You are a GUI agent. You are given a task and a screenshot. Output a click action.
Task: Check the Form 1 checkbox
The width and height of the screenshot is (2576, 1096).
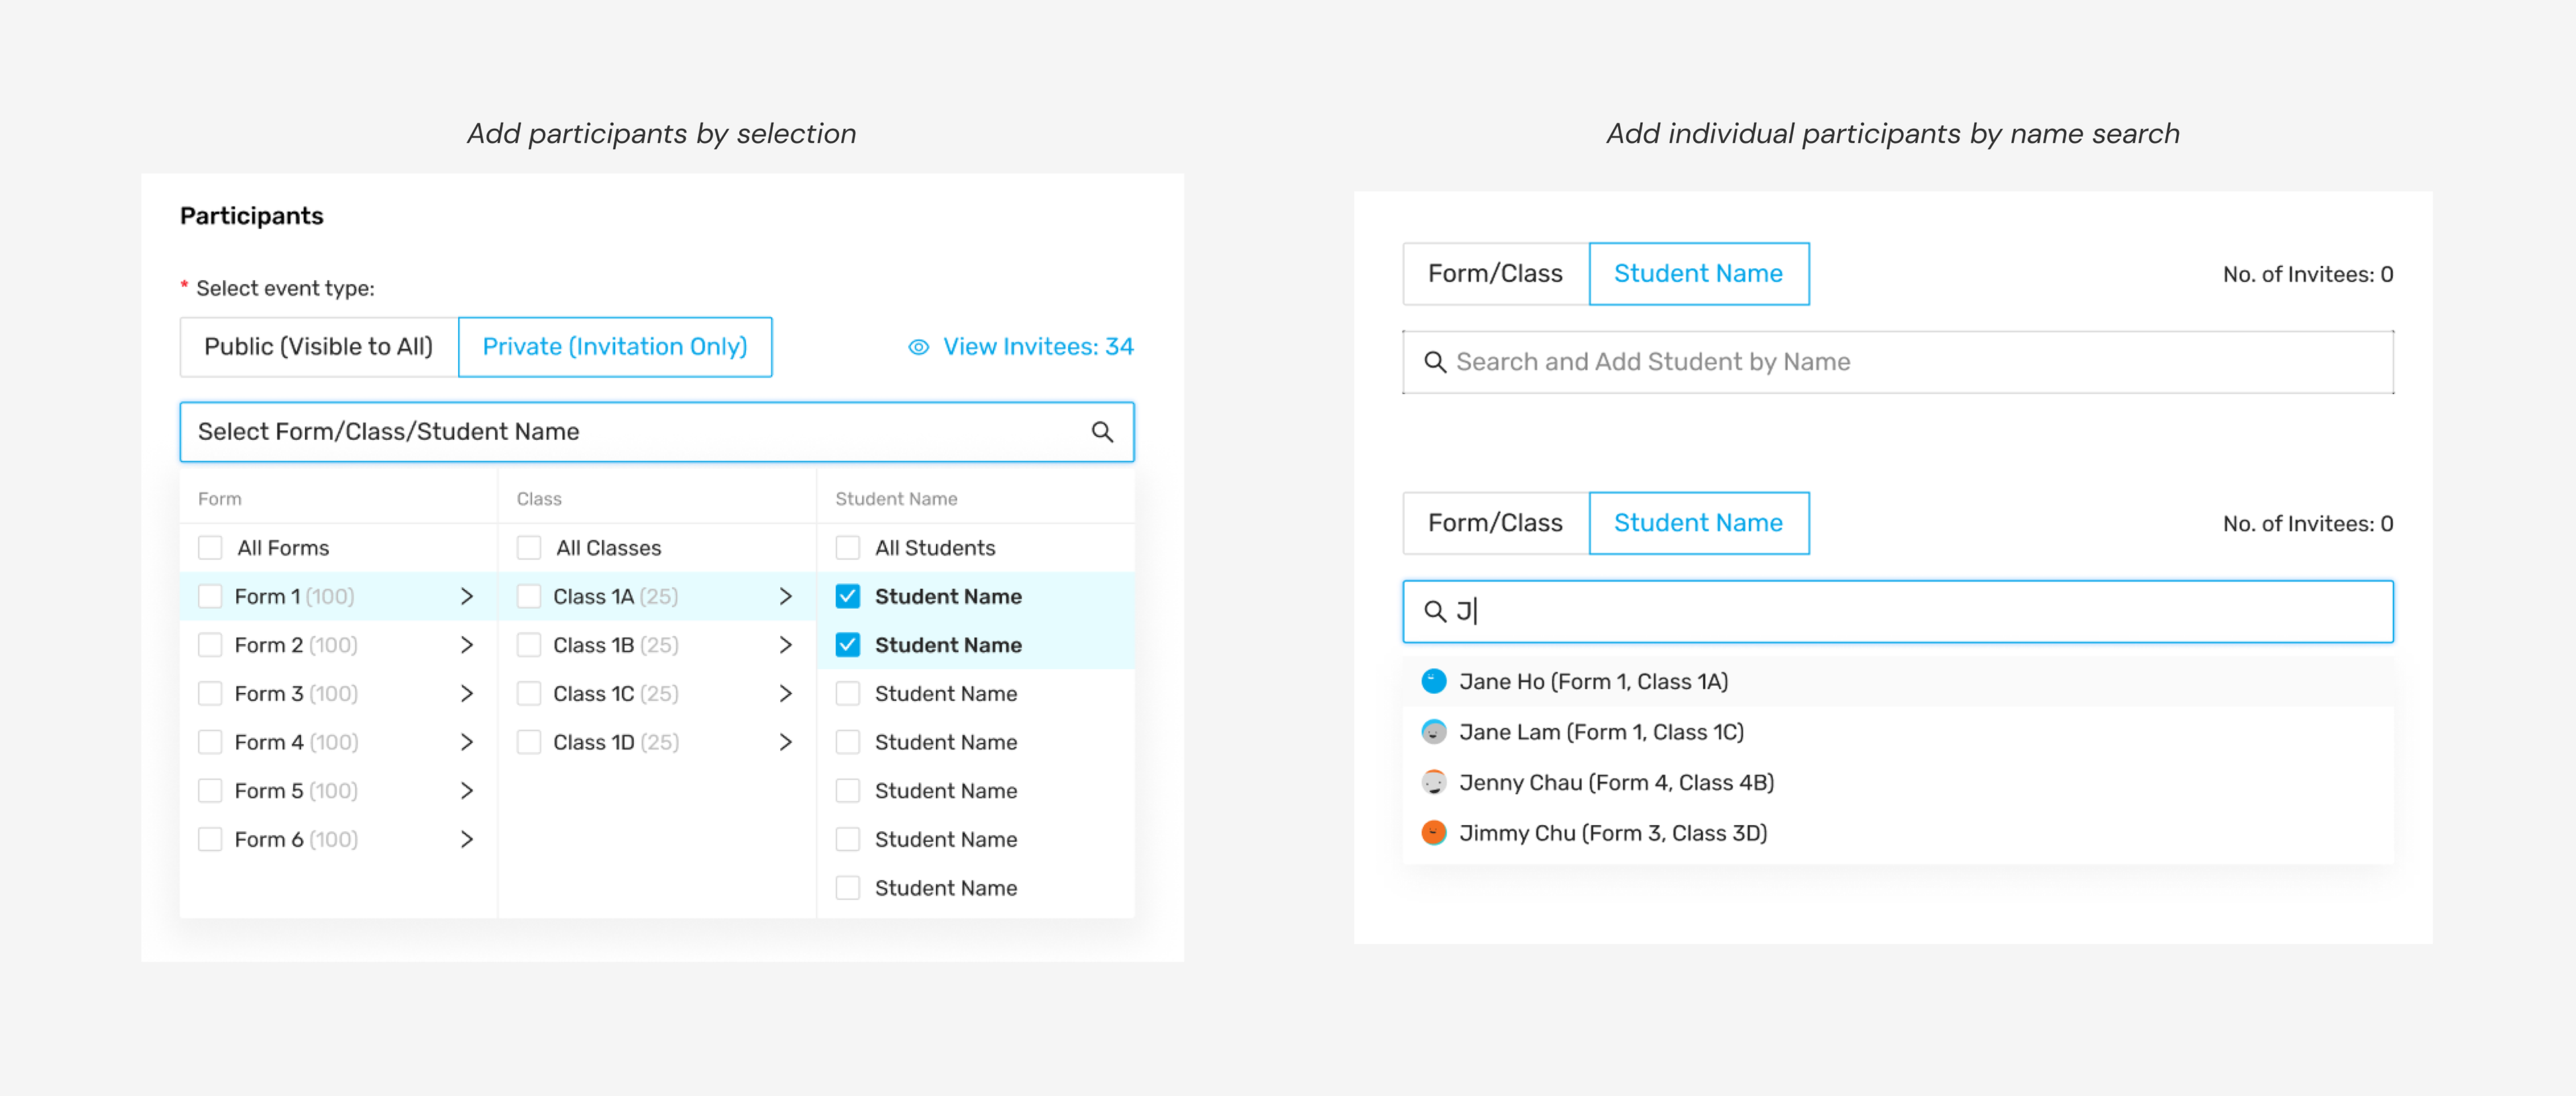tap(210, 597)
